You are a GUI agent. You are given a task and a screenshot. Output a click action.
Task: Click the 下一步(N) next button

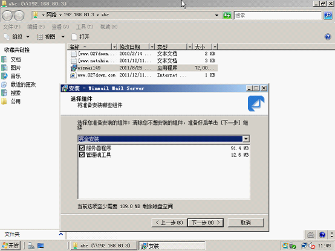[206, 223]
